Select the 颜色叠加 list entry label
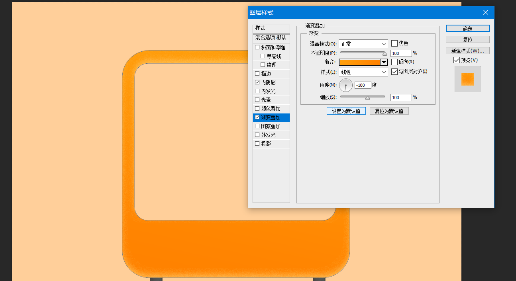This screenshot has width=516, height=281. point(271,109)
